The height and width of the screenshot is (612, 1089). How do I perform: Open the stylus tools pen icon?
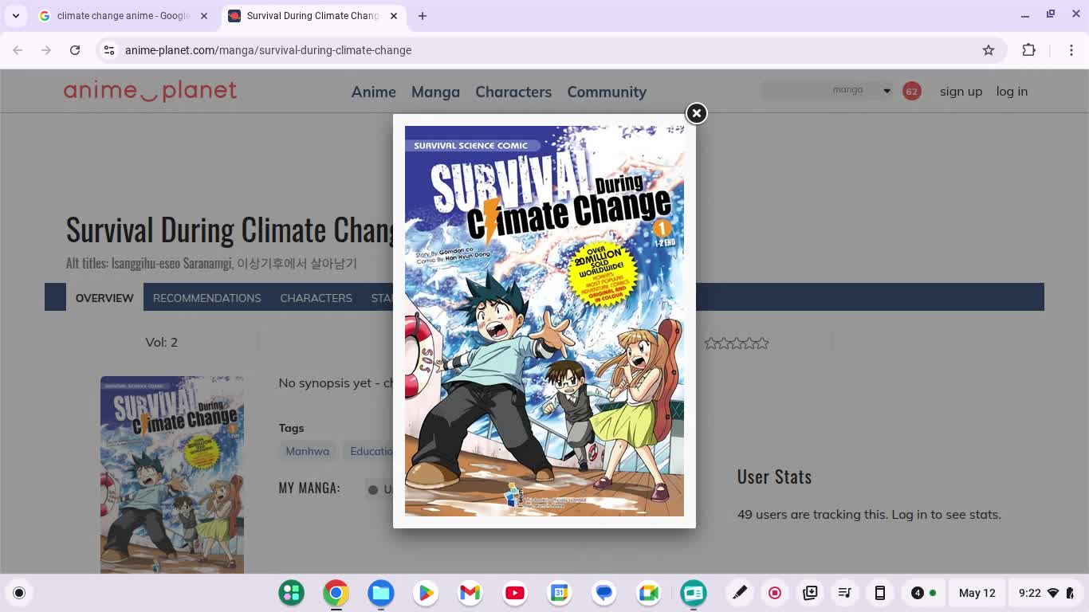[740, 593]
